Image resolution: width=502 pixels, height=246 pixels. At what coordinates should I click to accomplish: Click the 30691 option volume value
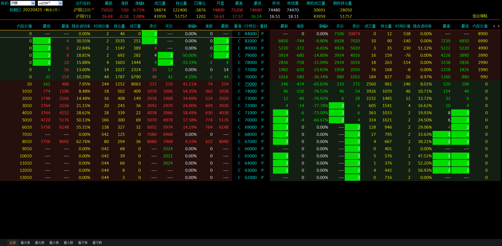coord(319,10)
